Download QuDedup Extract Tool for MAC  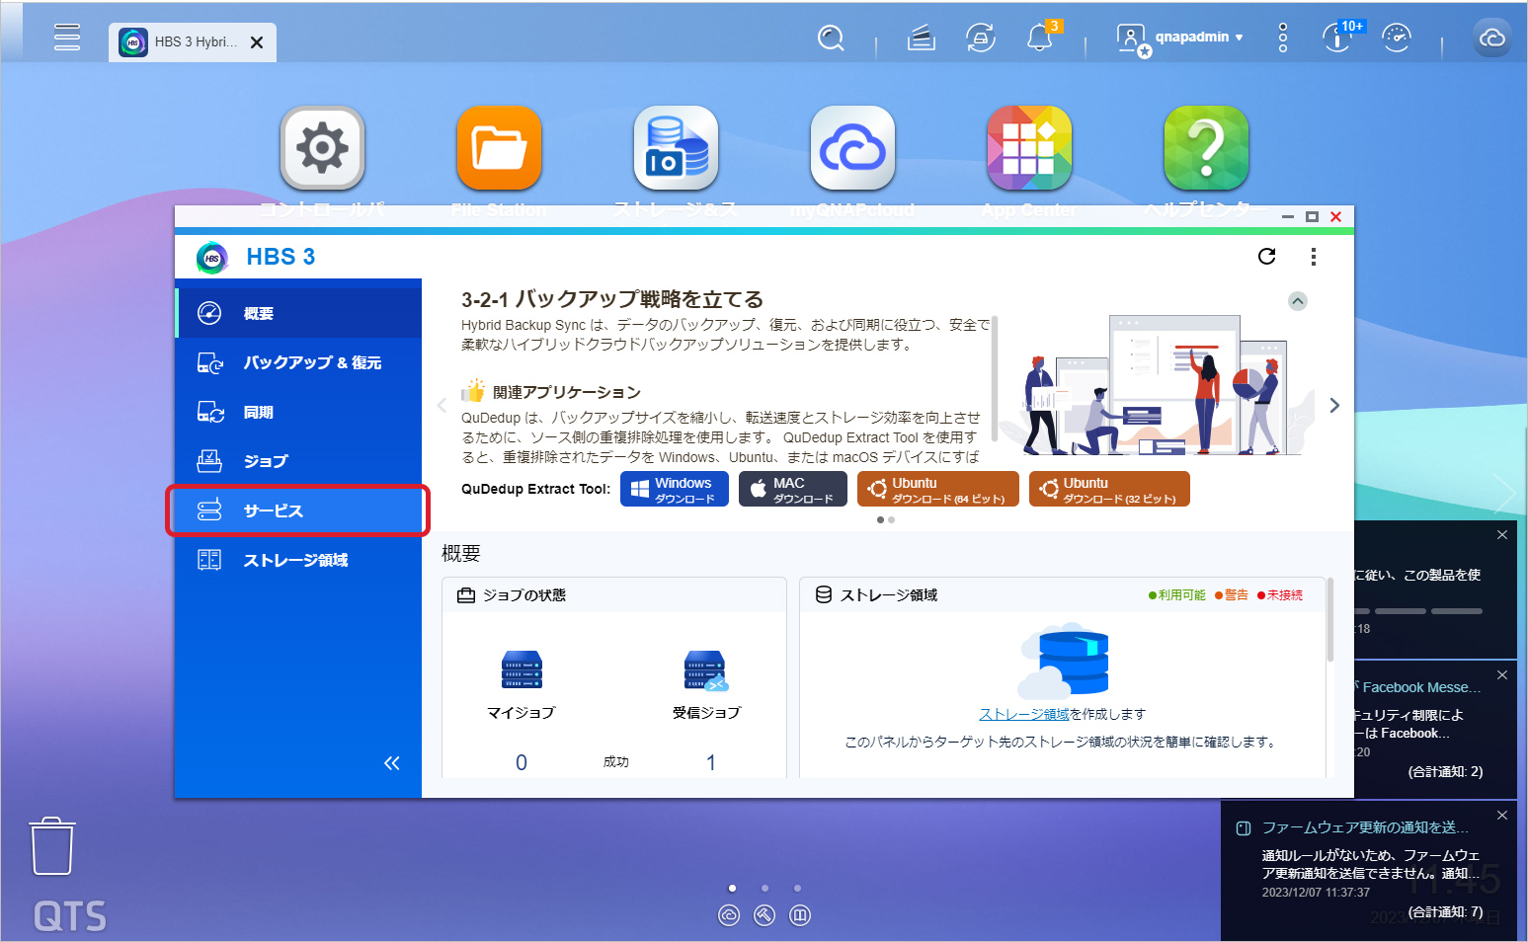793,489
